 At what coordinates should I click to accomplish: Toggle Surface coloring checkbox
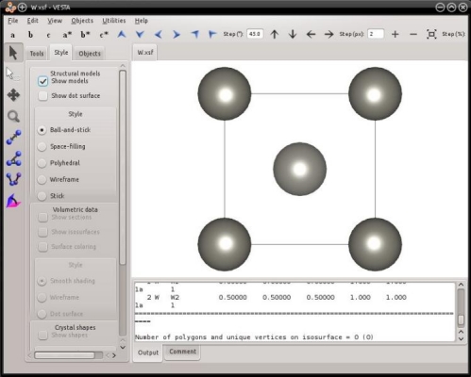coord(42,247)
